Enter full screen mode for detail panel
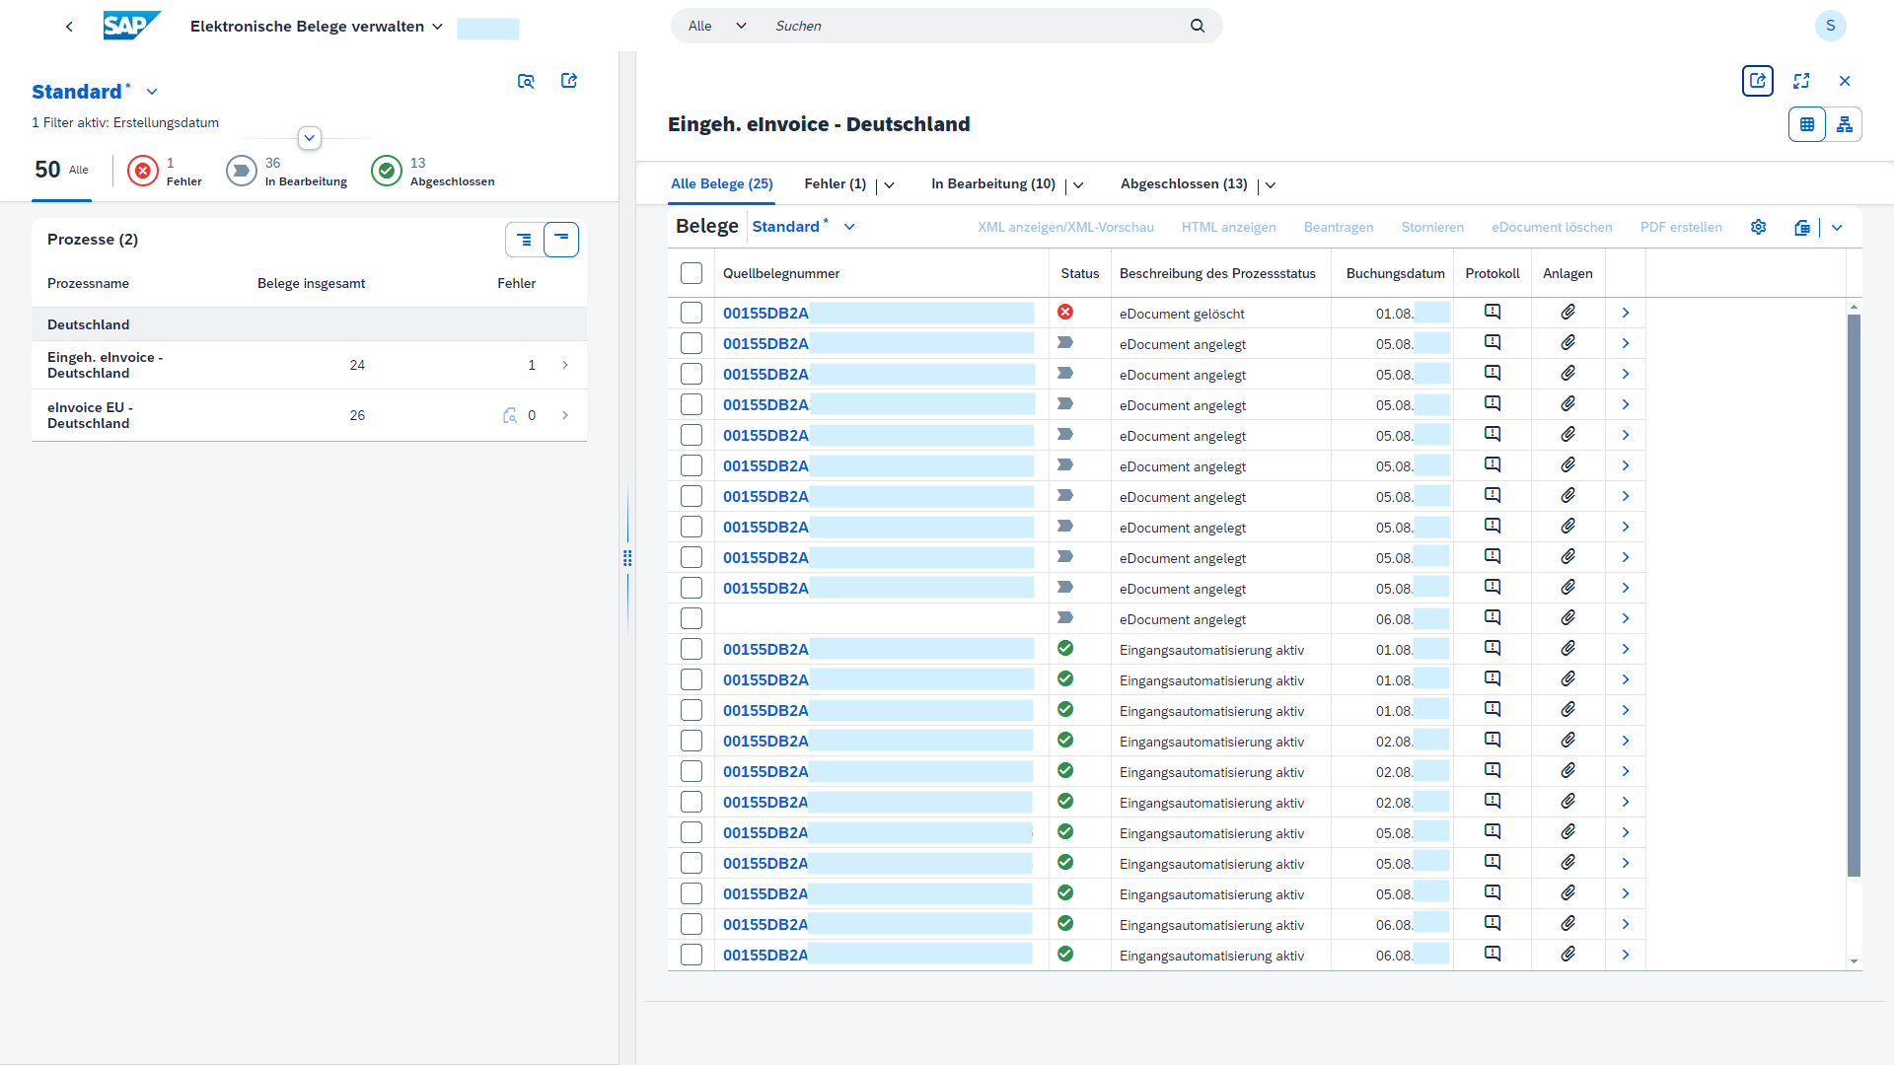The width and height of the screenshot is (1894, 1065). coord(1801,81)
